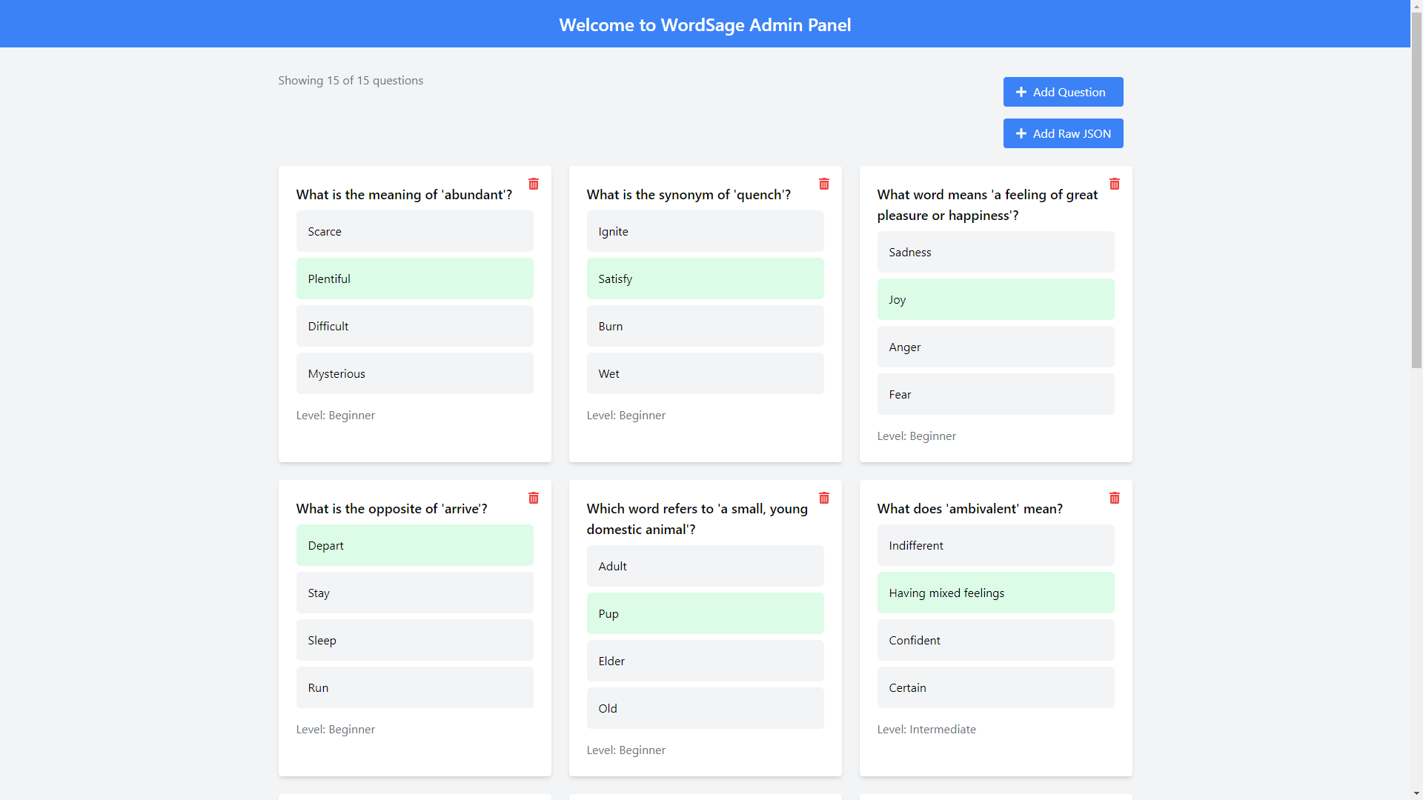
Task: Choose 'Having mixed feelings' option
Action: click(x=995, y=593)
